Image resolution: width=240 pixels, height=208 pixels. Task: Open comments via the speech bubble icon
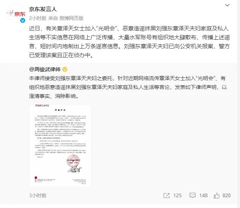coord(192,195)
